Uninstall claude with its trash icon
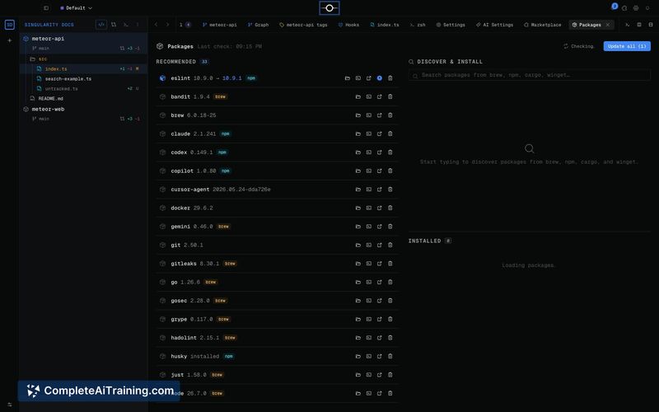The height and width of the screenshot is (412, 659). click(x=390, y=133)
